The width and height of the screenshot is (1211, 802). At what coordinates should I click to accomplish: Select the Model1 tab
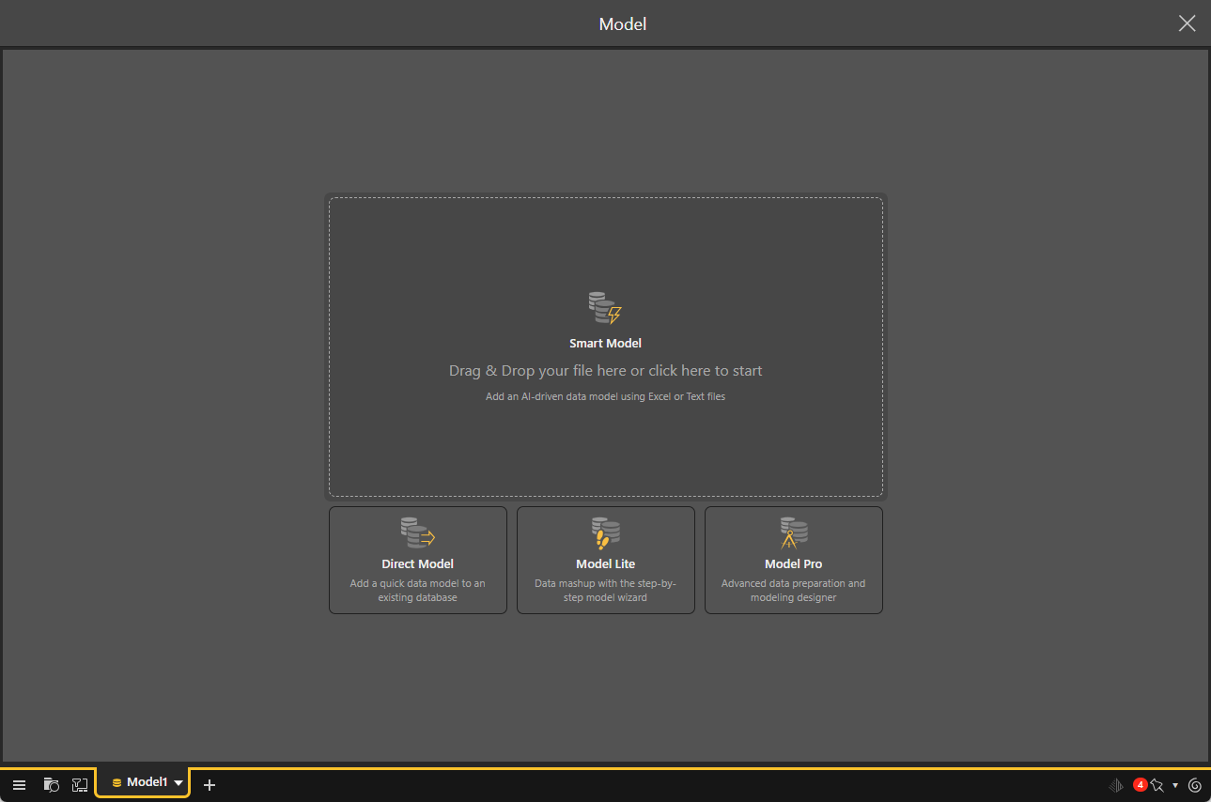coord(141,782)
